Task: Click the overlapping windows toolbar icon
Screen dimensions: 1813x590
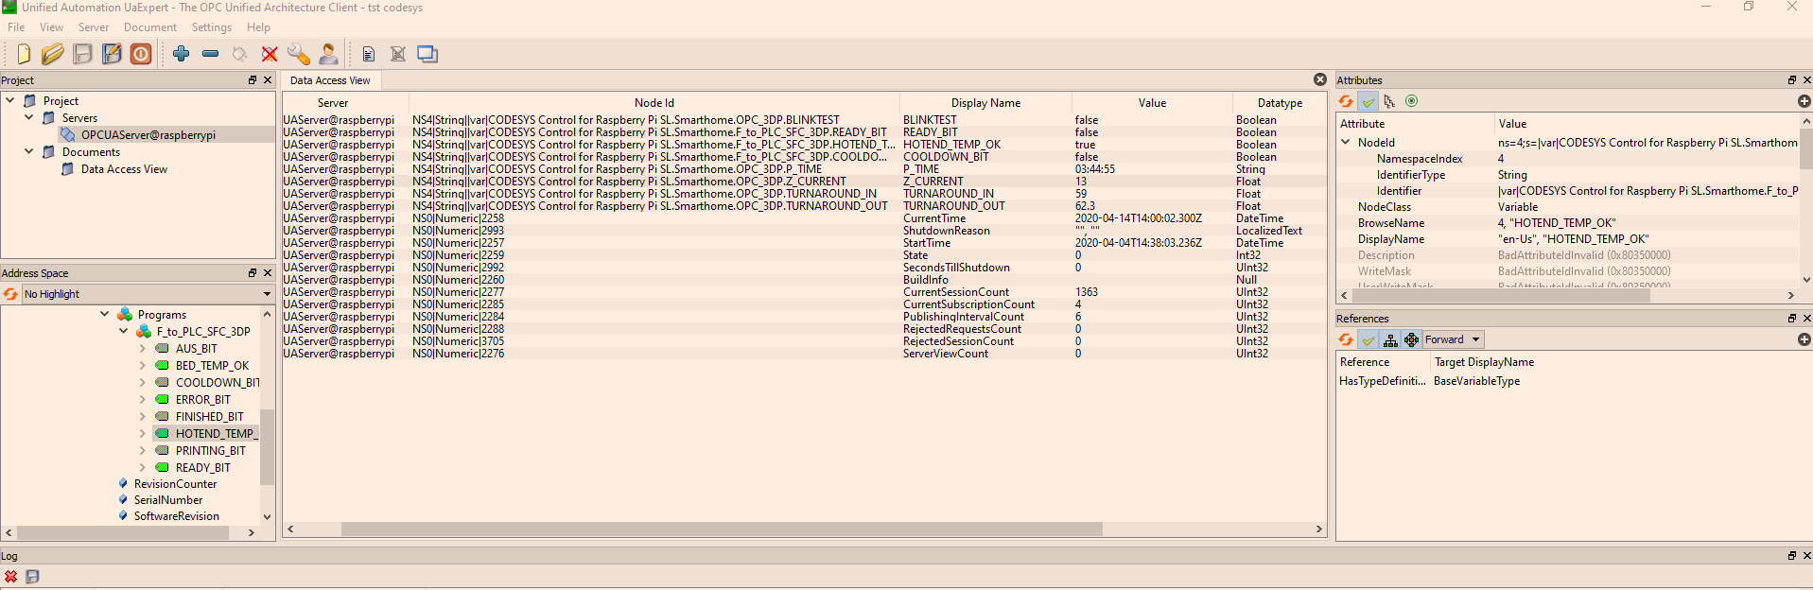Action: [427, 54]
